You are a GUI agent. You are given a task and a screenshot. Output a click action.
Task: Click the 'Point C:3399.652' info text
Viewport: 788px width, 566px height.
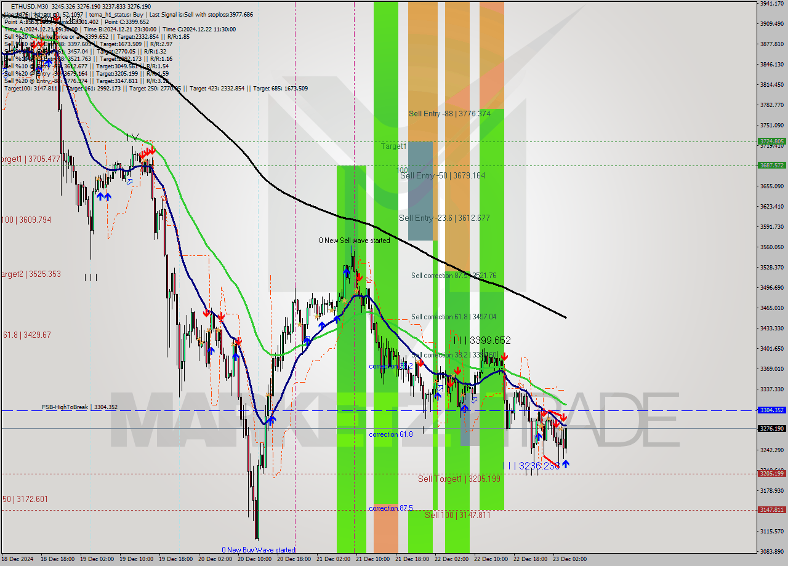(x=126, y=22)
